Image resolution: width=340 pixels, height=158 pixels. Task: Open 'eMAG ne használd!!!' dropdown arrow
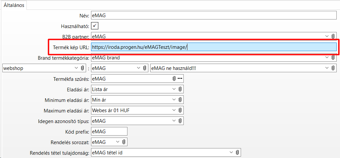pos(327,68)
